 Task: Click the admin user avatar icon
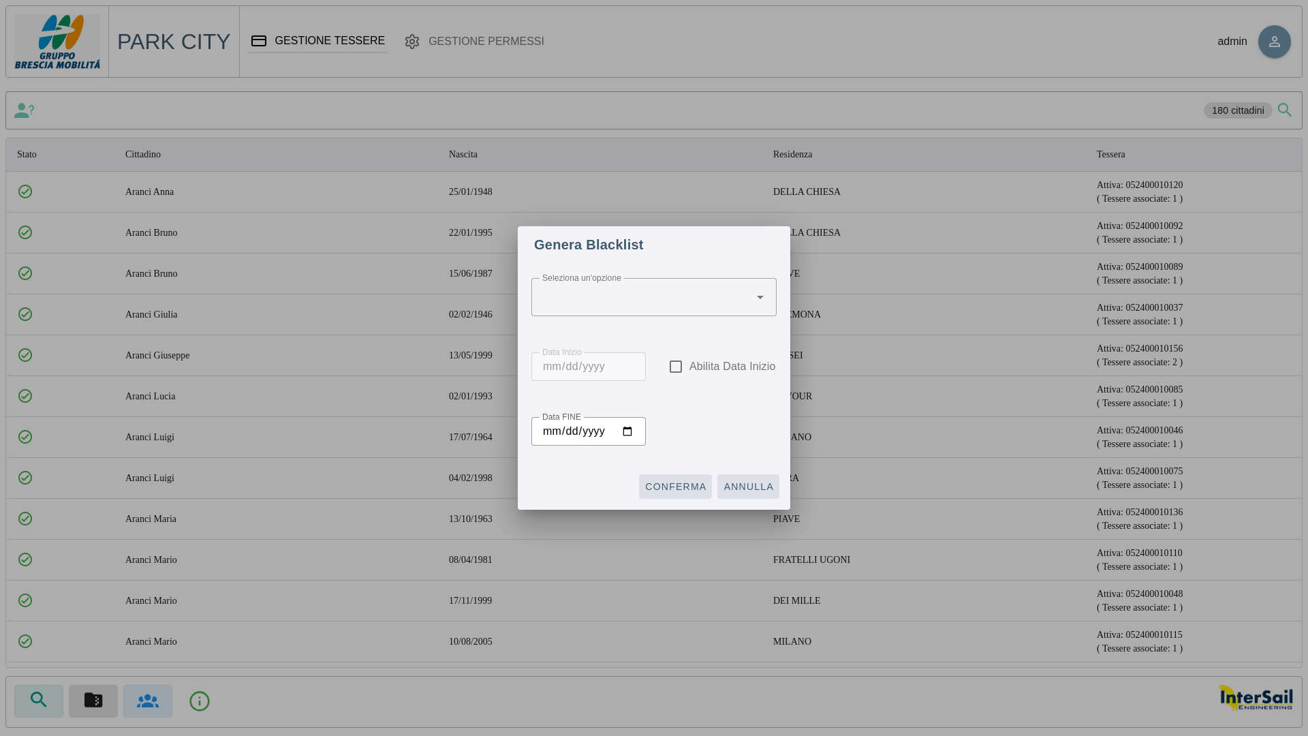(x=1274, y=42)
